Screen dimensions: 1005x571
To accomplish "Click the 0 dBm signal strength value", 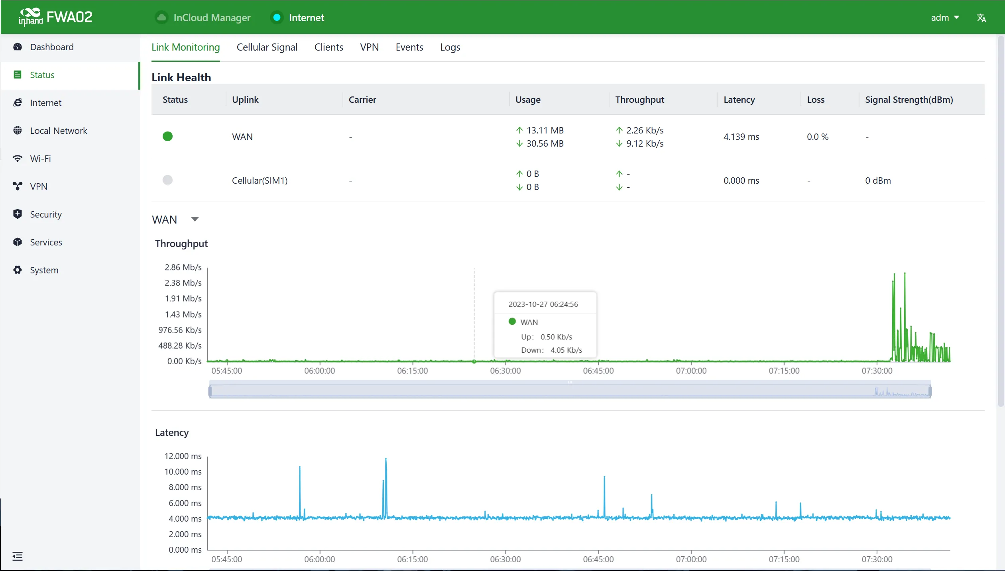I will pos(878,181).
